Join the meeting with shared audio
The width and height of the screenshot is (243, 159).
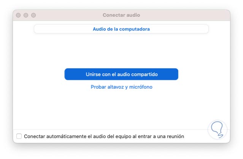121,74
